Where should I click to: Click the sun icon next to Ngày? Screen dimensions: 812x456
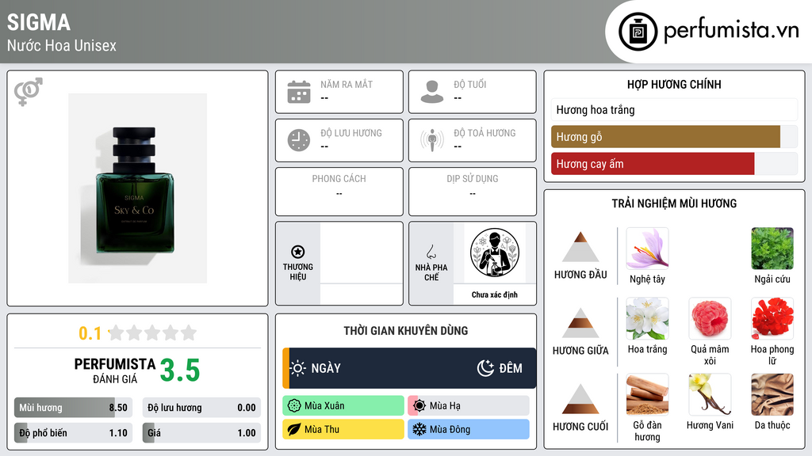tap(298, 368)
